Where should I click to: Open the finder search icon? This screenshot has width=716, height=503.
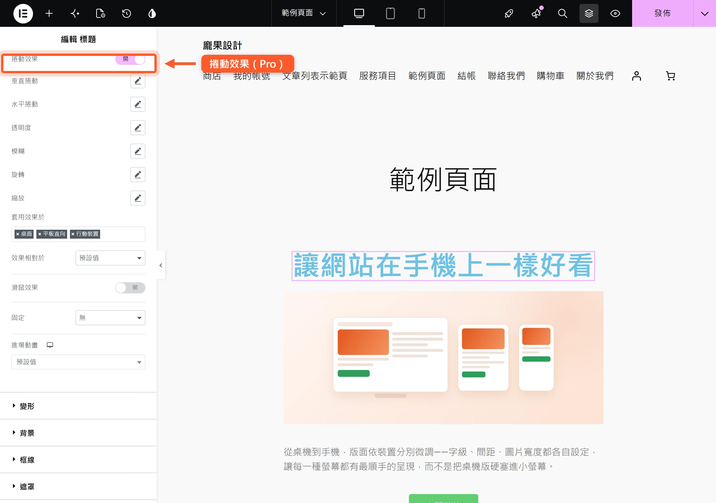coord(562,13)
